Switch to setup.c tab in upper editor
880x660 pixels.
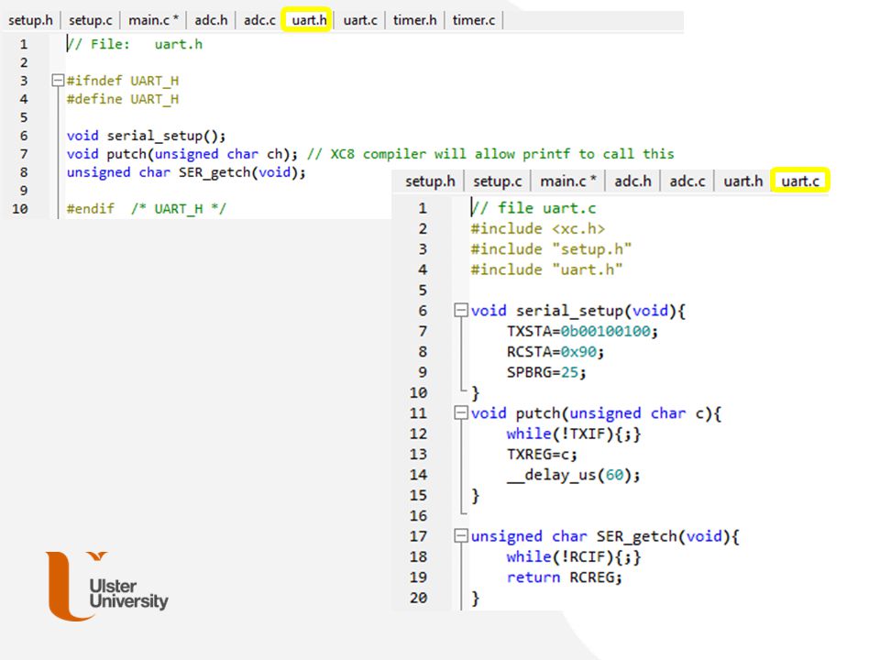coord(91,20)
